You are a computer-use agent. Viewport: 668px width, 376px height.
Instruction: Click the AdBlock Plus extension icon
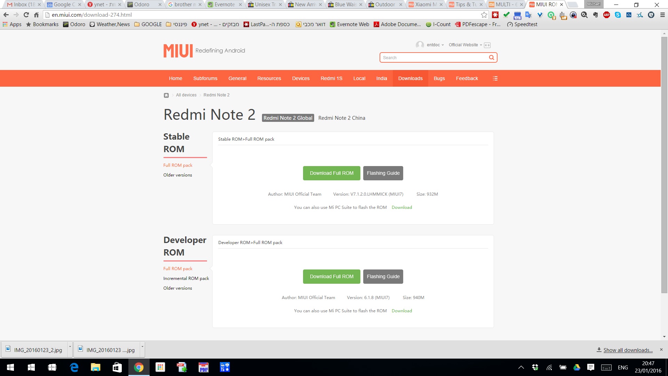pos(606,15)
